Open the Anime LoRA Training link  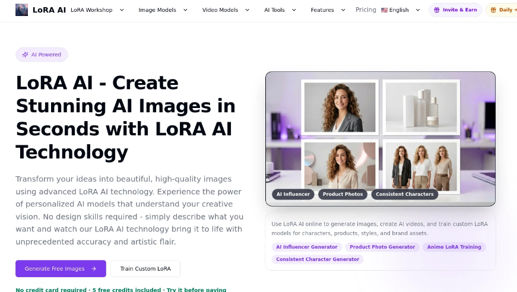454,247
